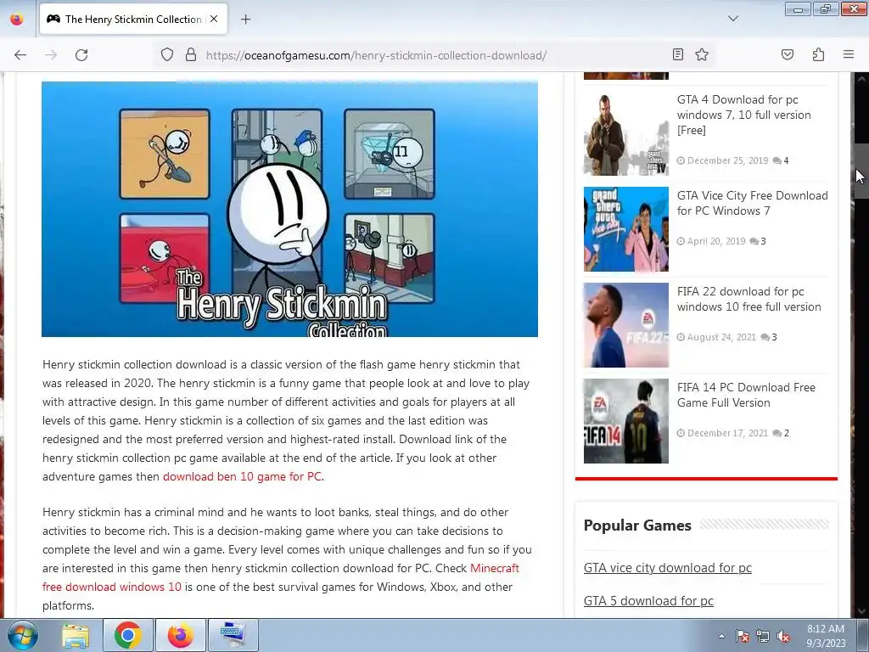Click the Firefox View icon left of tabs
This screenshot has height=652, width=869.
coord(17,20)
